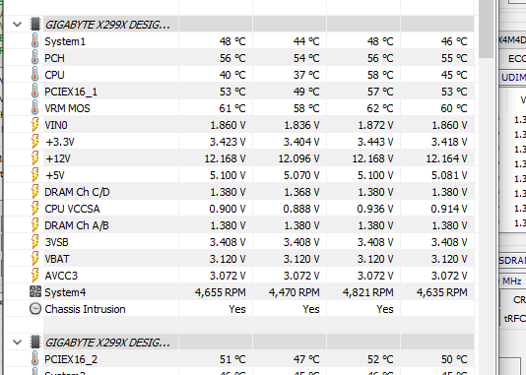Image resolution: width=526 pixels, height=375 pixels.
Task: Click the lightning bolt icon beside VBAT
Action: coord(34,259)
